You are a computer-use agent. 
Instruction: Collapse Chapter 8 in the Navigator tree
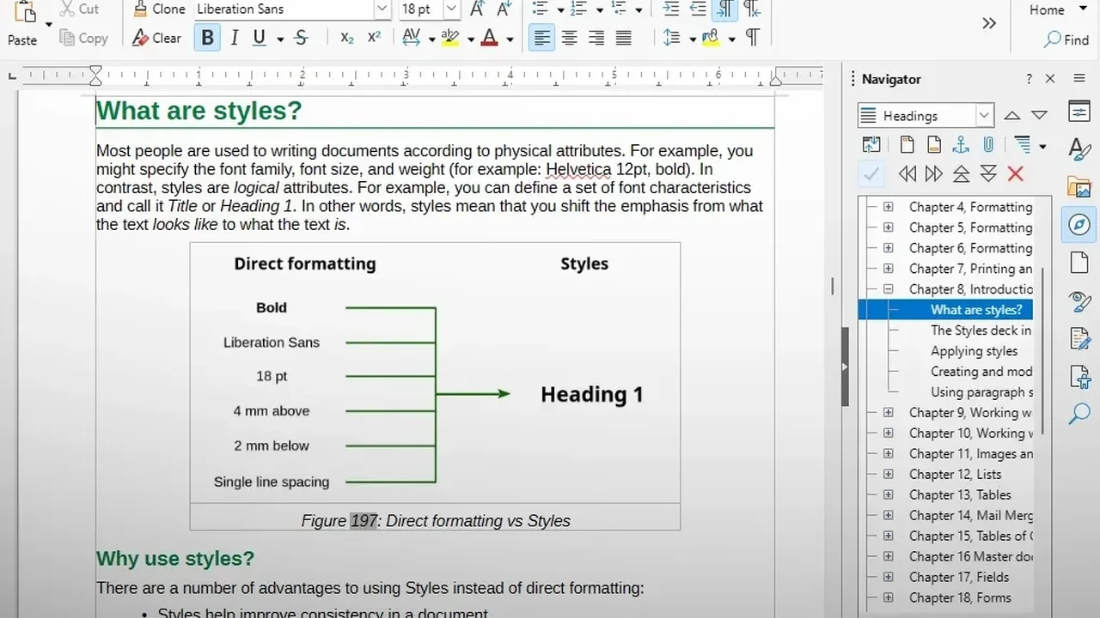pyautogui.click(x=889, y=289)
